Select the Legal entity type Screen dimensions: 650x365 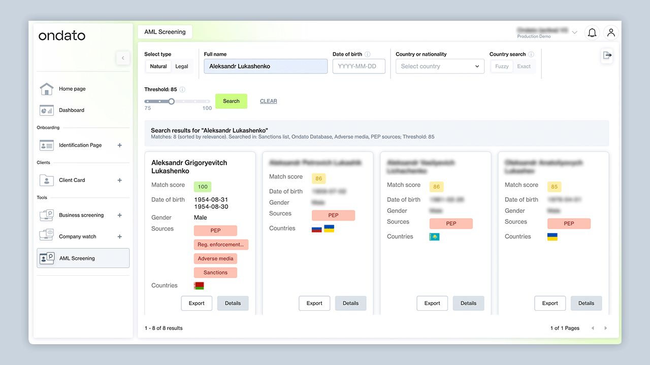coord(182,66)
